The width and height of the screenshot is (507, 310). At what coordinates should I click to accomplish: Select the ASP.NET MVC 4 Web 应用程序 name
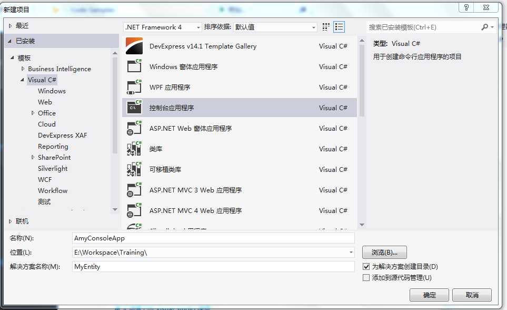click(196, 210)
